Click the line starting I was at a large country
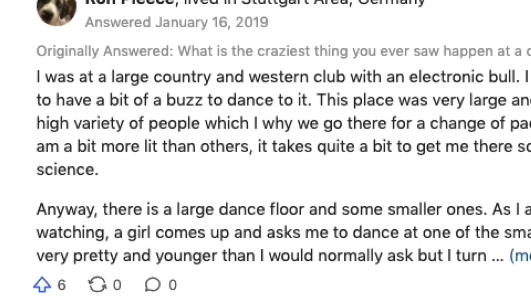The width and height of the screenshot is (531, 298). tap(283, 77)
